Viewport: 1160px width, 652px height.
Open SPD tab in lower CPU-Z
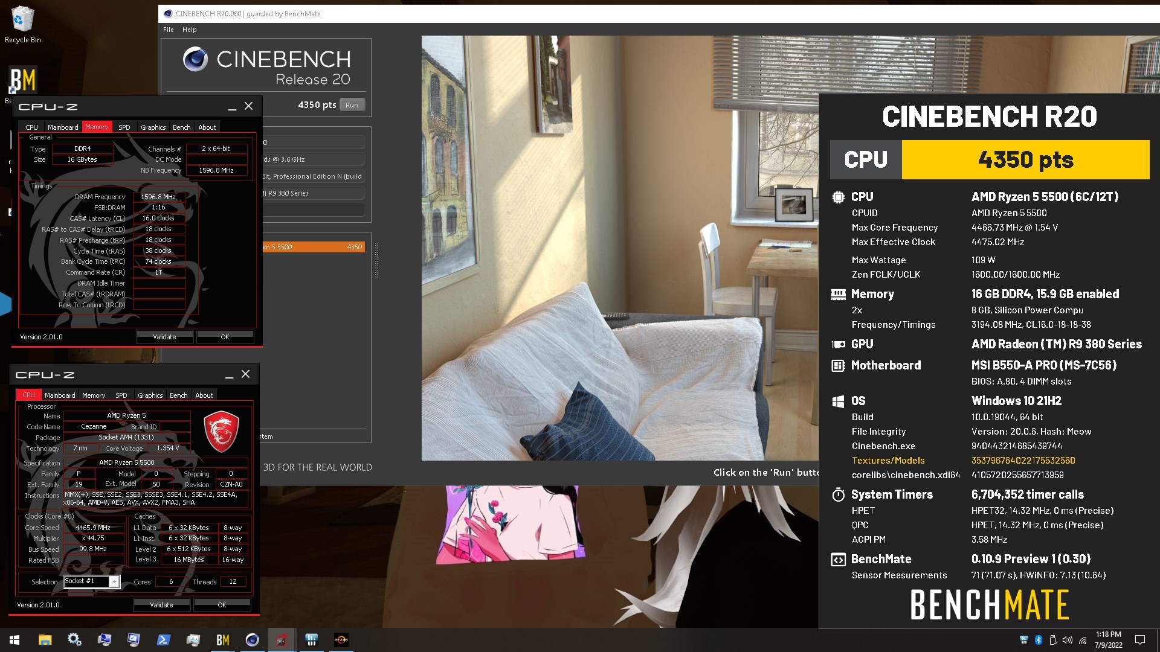[121, 395]
